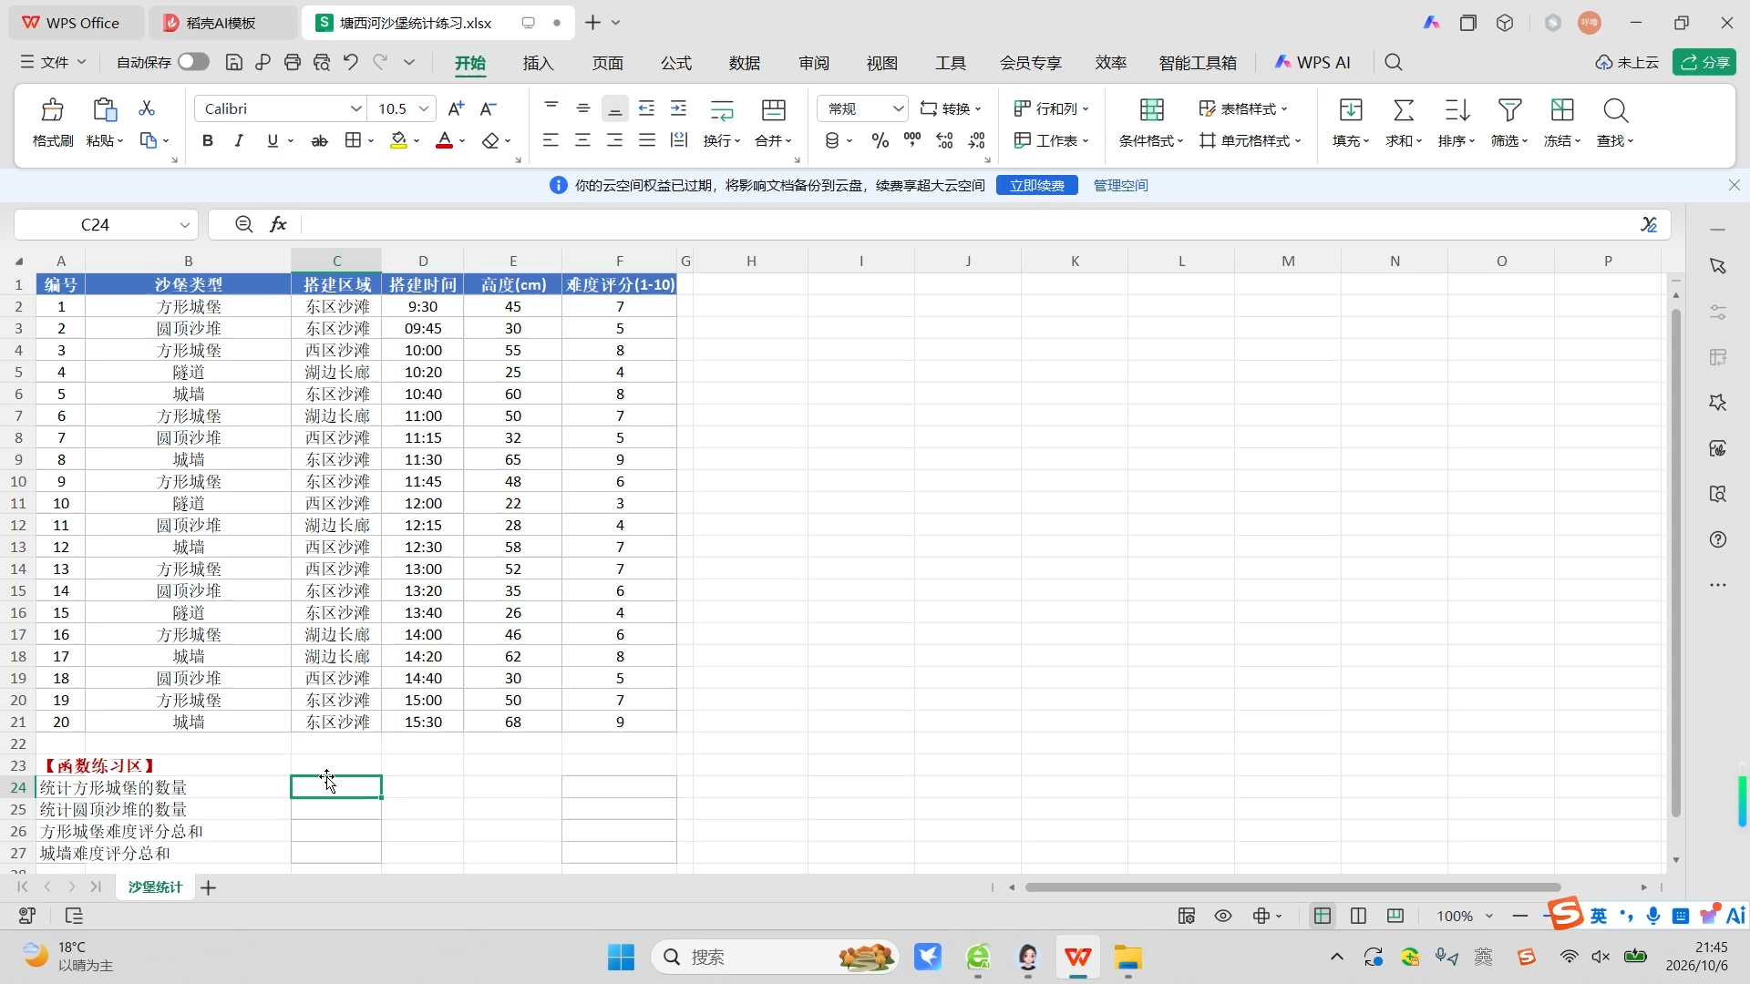
Task: Click the 冻结 freeze panes icon
Action: coord(1562,110)
